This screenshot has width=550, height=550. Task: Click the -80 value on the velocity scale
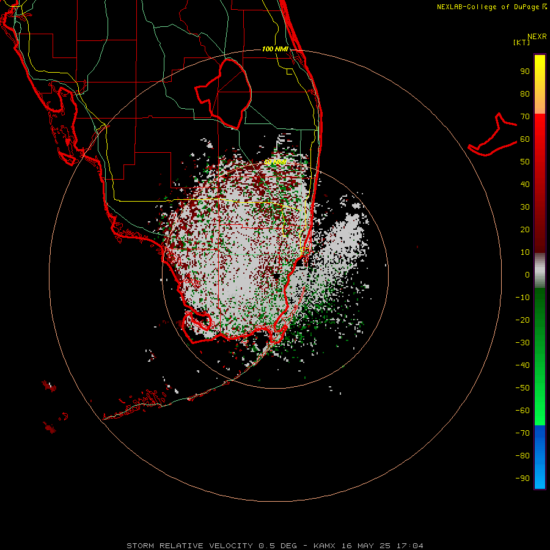coord(522,456)
